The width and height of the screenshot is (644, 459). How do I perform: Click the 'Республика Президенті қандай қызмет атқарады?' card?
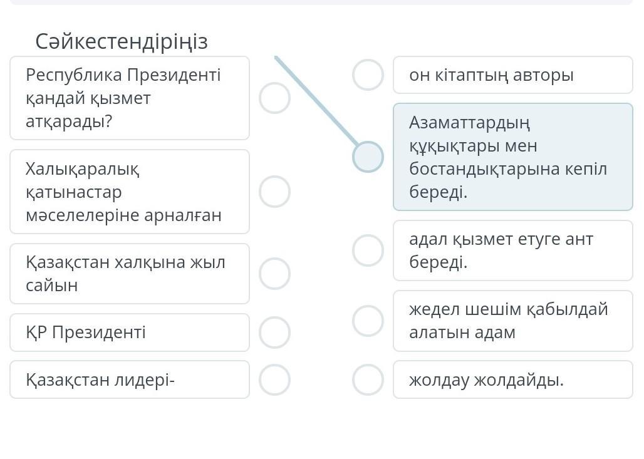130,98
